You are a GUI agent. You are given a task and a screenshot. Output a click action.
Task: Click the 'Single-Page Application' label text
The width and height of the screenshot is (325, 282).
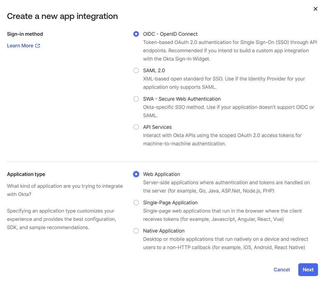coord(170,202)
